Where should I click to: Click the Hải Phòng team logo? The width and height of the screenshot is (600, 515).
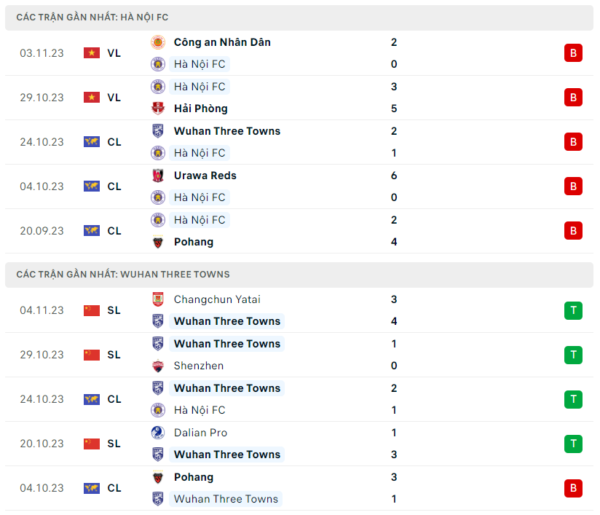pyautogui.click(x=157, y=109)
